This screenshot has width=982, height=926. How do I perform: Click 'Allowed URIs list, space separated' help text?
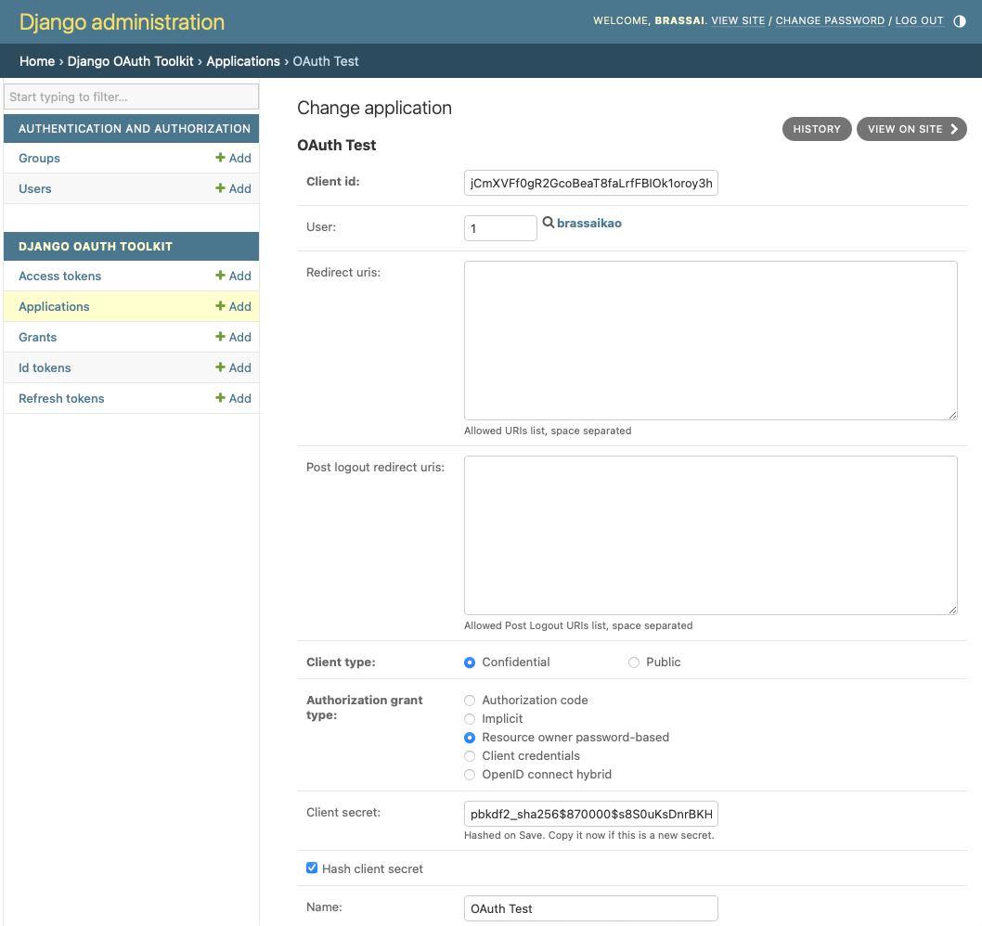pos(548,431)
